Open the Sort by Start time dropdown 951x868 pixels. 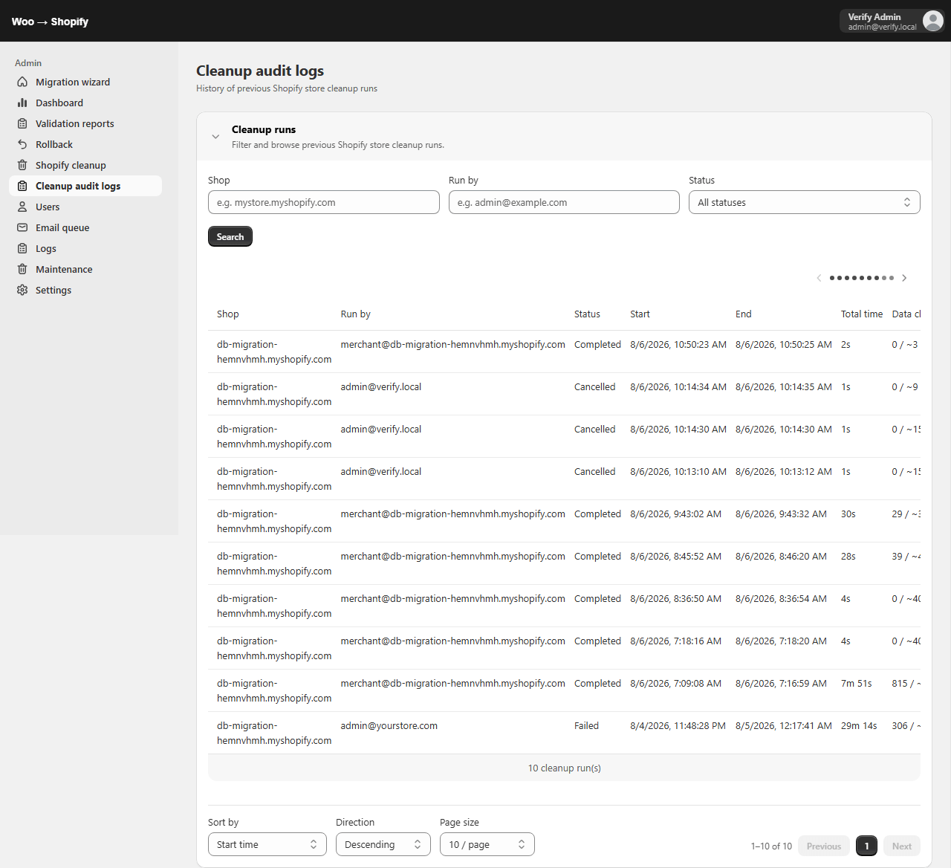267,844
